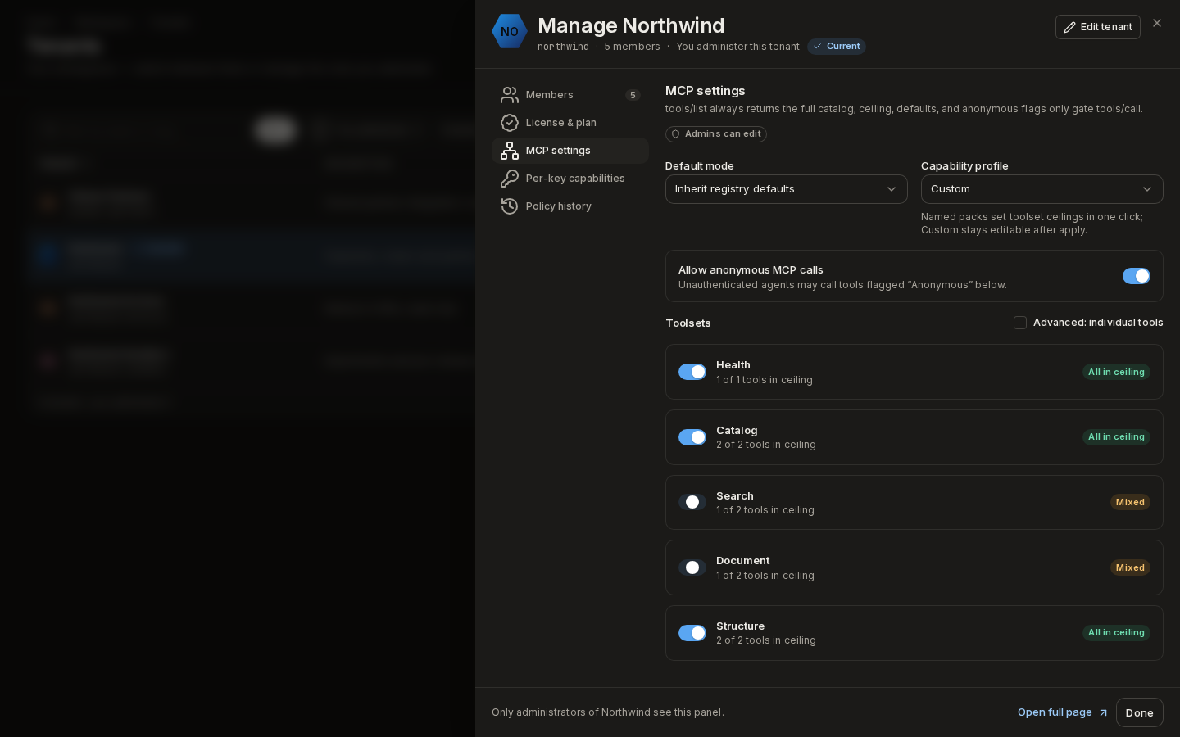Click the Members people icon

pyautogui.click(x=510, y=95)
